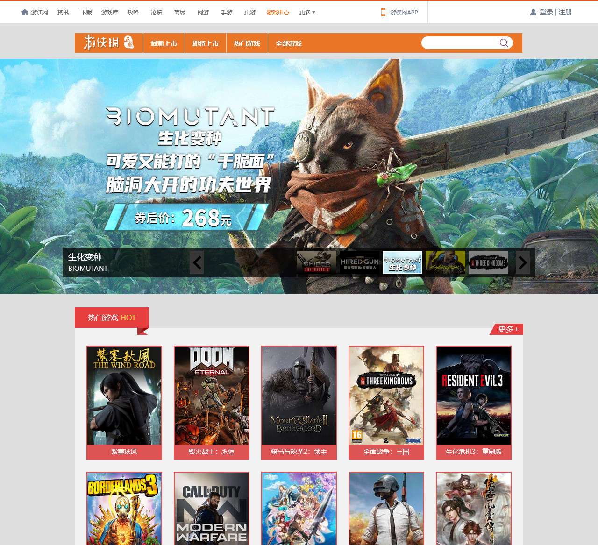Switch to the 最新上市 tab
Screen dimensions: 598x545
[x=164, y=43]
